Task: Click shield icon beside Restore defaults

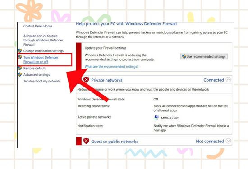Action: point(19,68)
